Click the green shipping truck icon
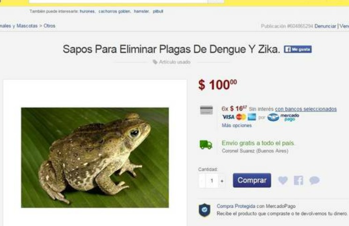This screenshot has height=226, width=349. 206,145
